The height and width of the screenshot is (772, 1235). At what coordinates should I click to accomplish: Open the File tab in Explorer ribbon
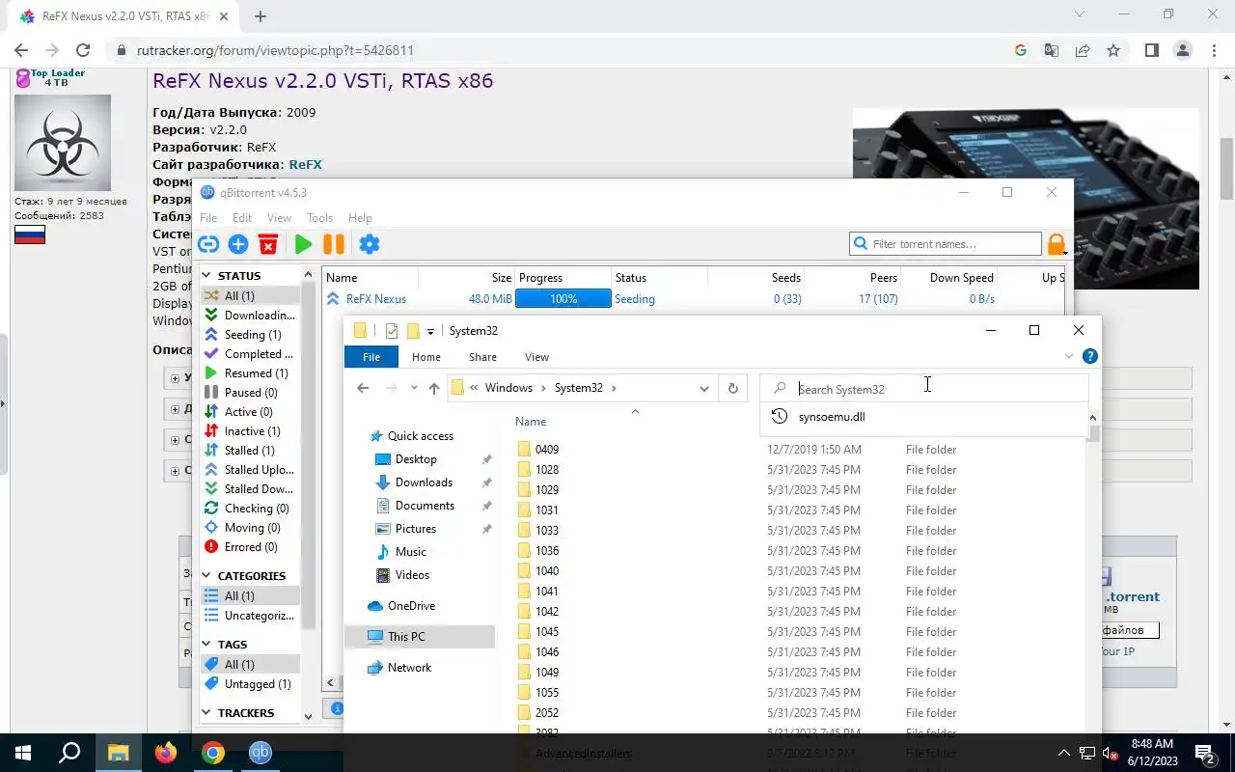[x=371, y=357]
